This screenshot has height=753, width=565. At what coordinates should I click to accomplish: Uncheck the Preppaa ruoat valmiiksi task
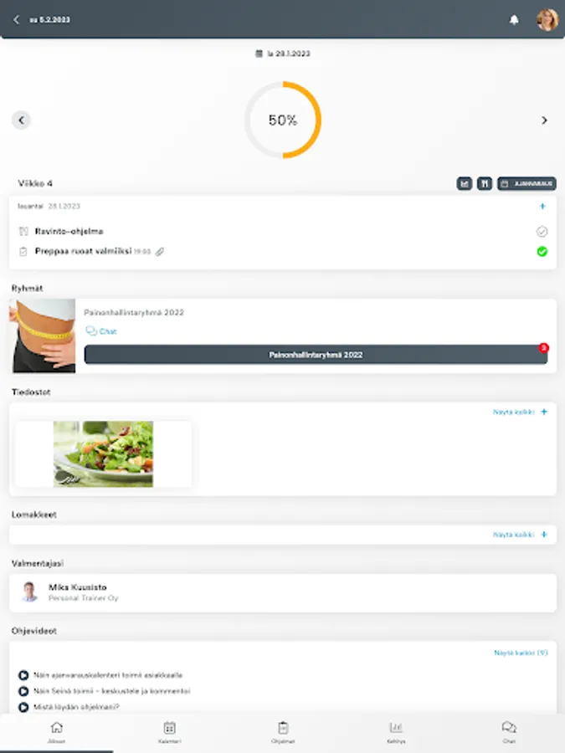tap(542, 252)
